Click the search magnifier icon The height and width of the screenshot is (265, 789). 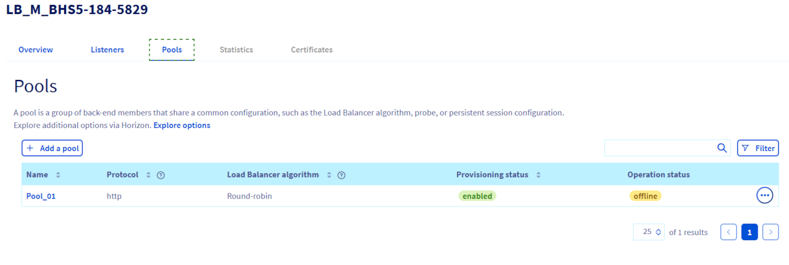coord(722,148)
